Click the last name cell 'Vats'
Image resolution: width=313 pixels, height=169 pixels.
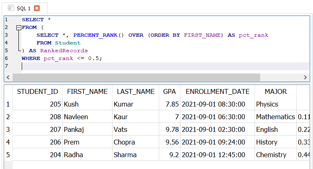tap(136, 129)
